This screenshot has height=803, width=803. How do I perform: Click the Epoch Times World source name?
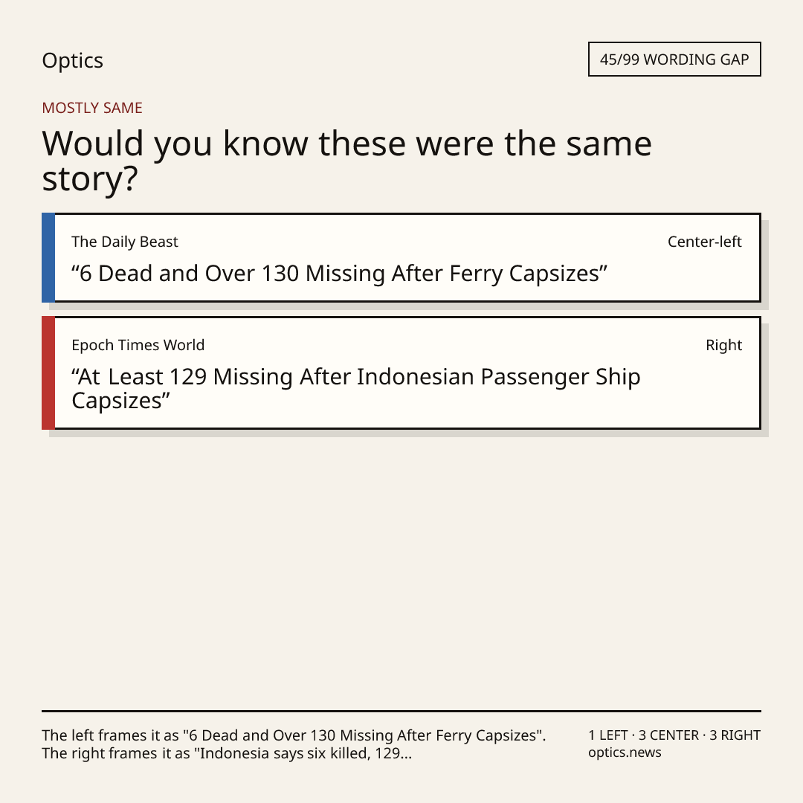point(138,345)
